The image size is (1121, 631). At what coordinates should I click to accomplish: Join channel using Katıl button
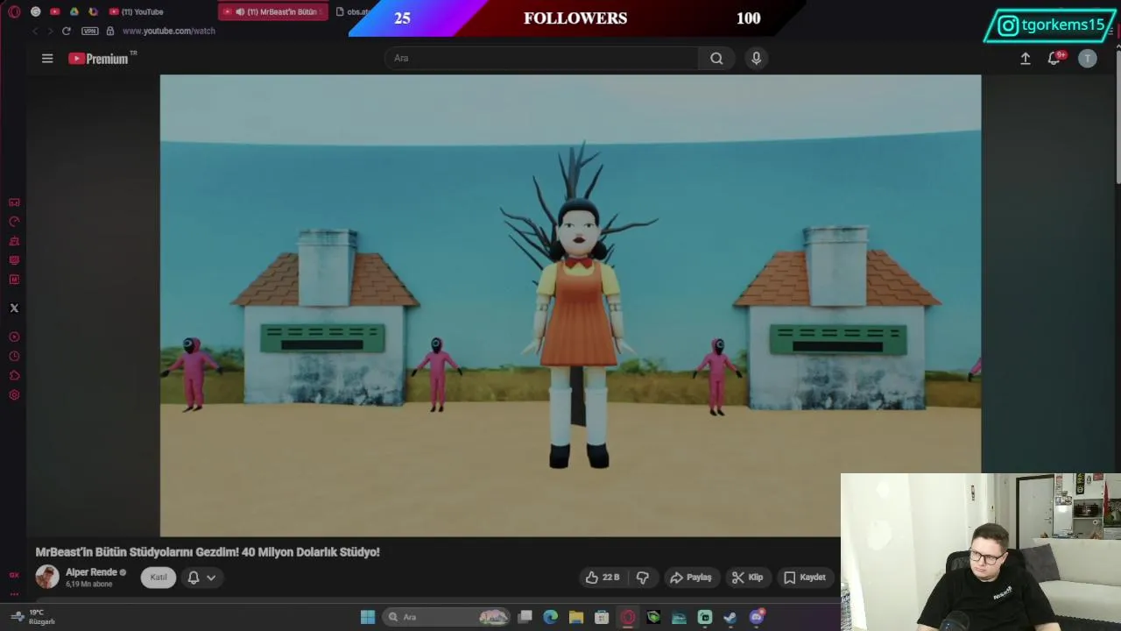point(159,578)
